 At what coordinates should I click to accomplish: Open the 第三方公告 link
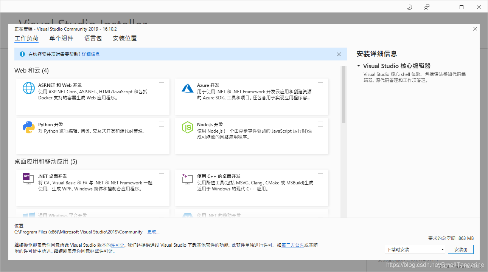click(293, 245)
